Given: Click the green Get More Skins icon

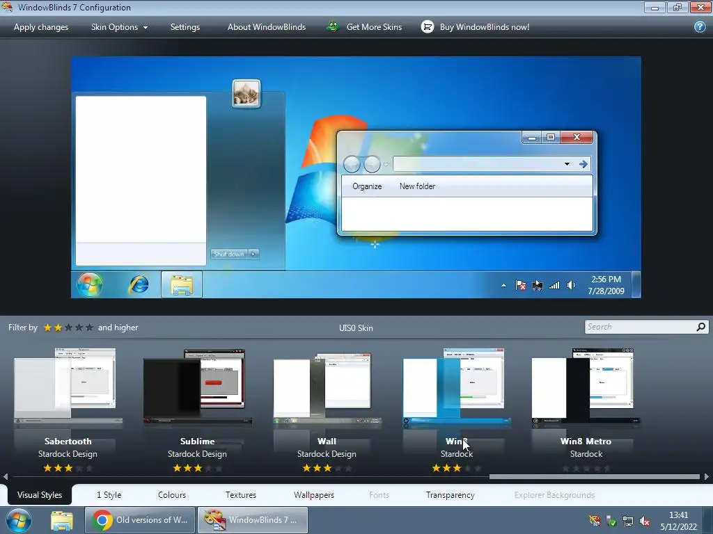Looking at the screenshot, I should click(x=333, y=27).
